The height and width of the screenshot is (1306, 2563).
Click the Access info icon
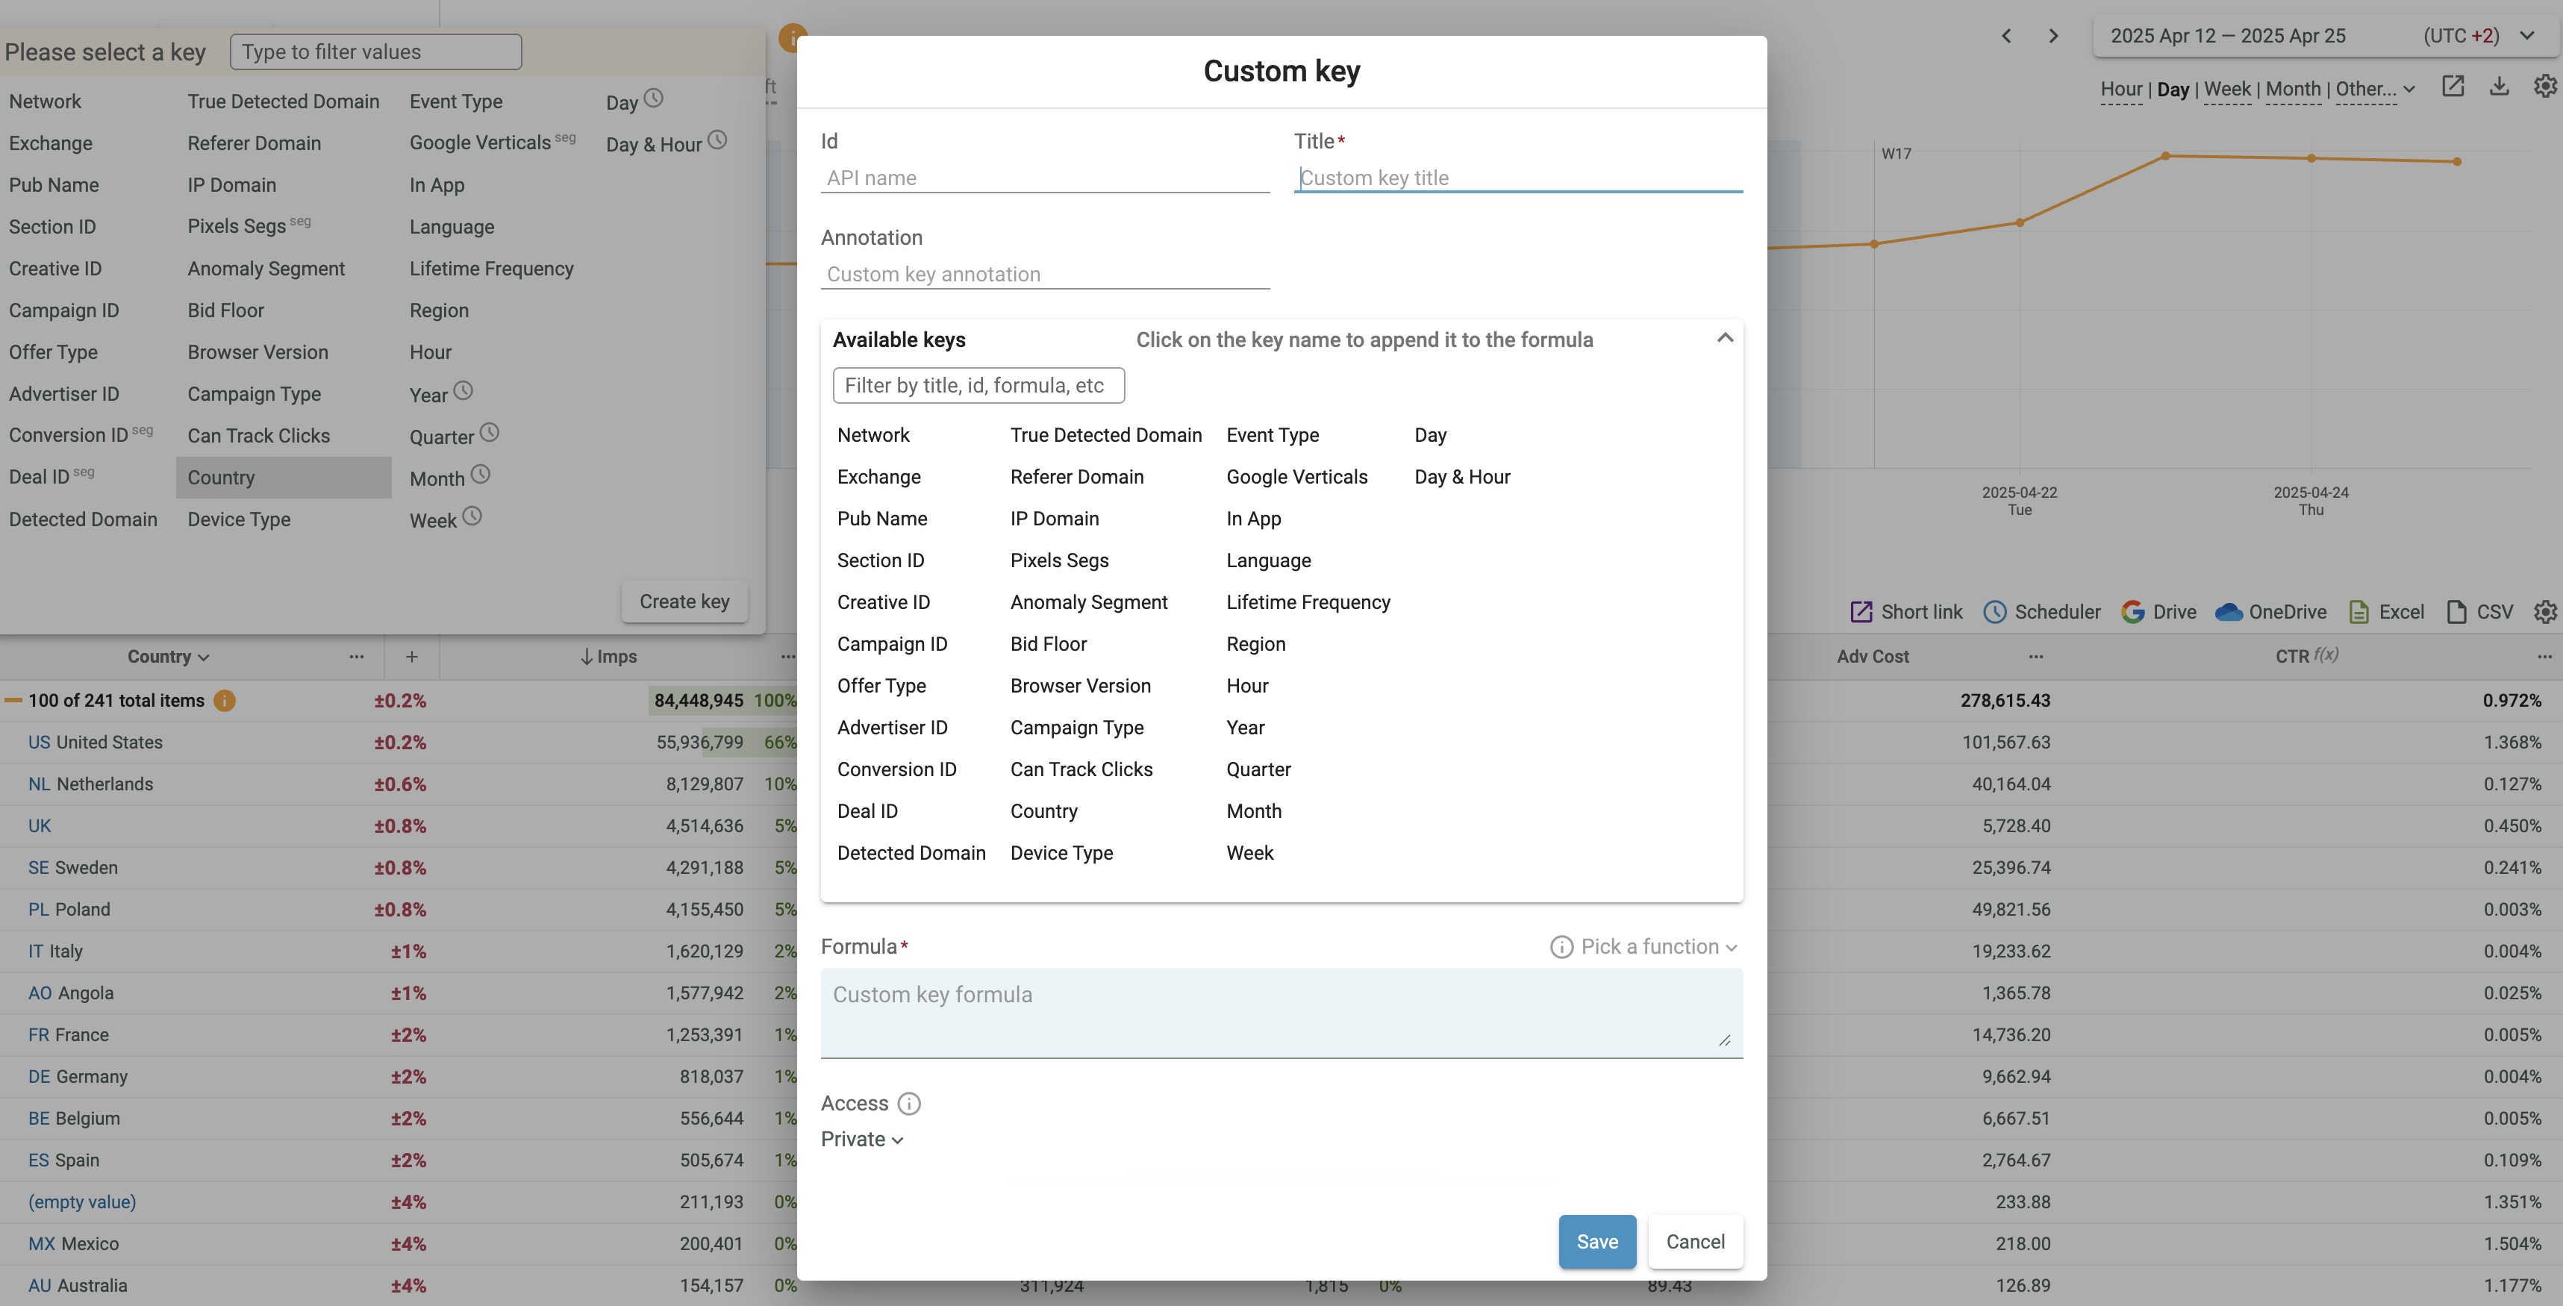[x=908, y=1103]
